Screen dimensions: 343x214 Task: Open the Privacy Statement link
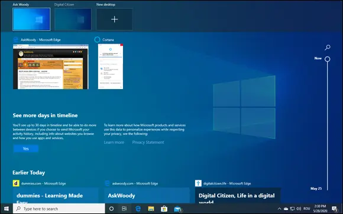(148, 142)
